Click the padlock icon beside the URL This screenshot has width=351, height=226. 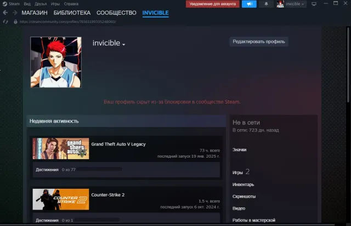[15, 22]
